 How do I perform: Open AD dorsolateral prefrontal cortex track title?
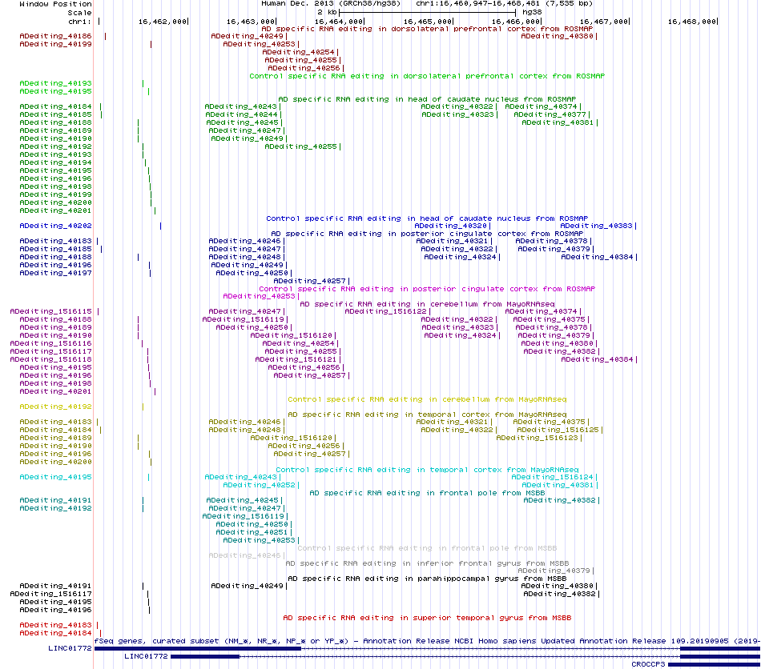click(427, 29)
